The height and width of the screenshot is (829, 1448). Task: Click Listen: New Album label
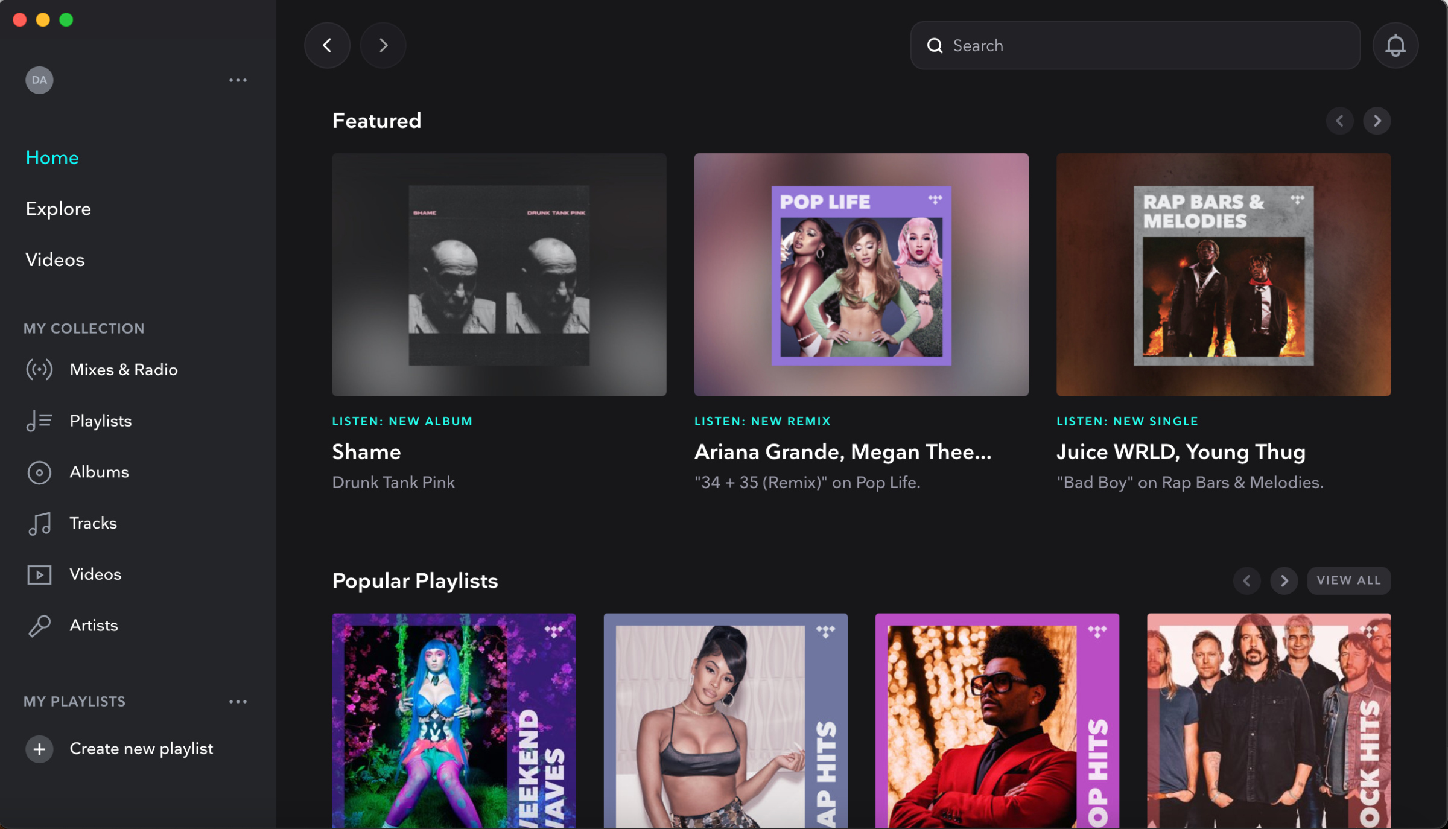[x=402, y=421]
